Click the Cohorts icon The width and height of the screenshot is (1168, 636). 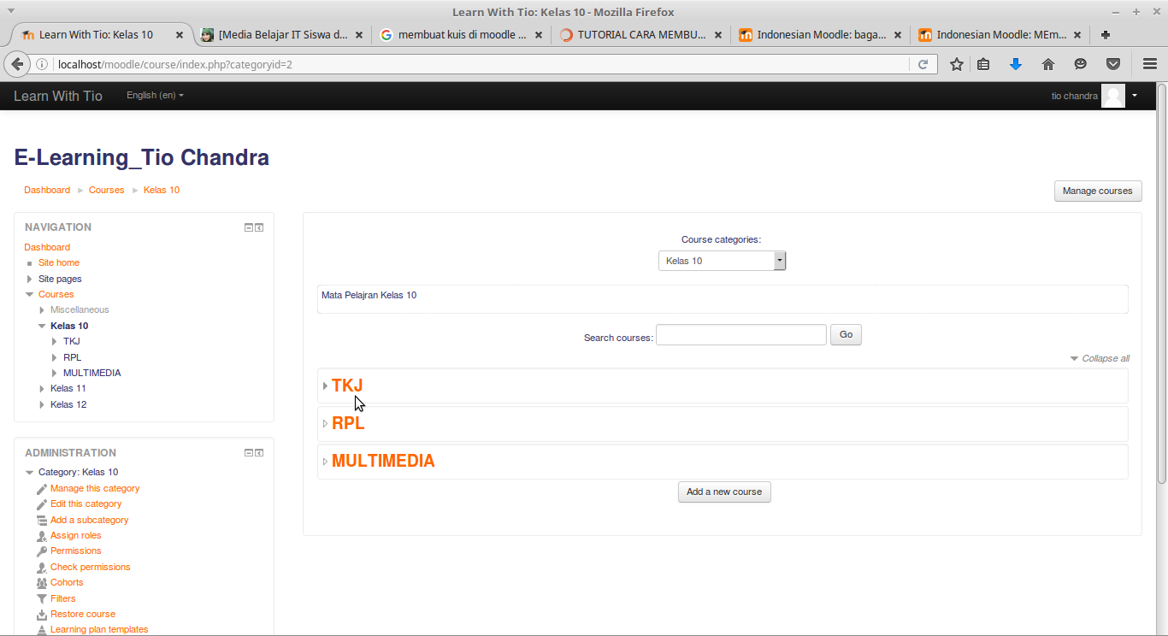pos(41,582)
